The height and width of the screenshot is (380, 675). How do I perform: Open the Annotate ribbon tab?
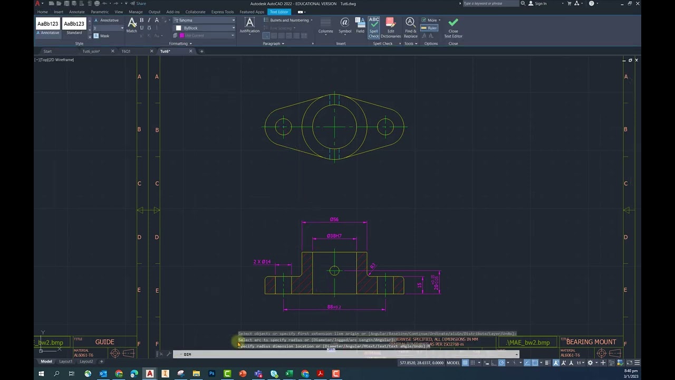click(77, 12)
